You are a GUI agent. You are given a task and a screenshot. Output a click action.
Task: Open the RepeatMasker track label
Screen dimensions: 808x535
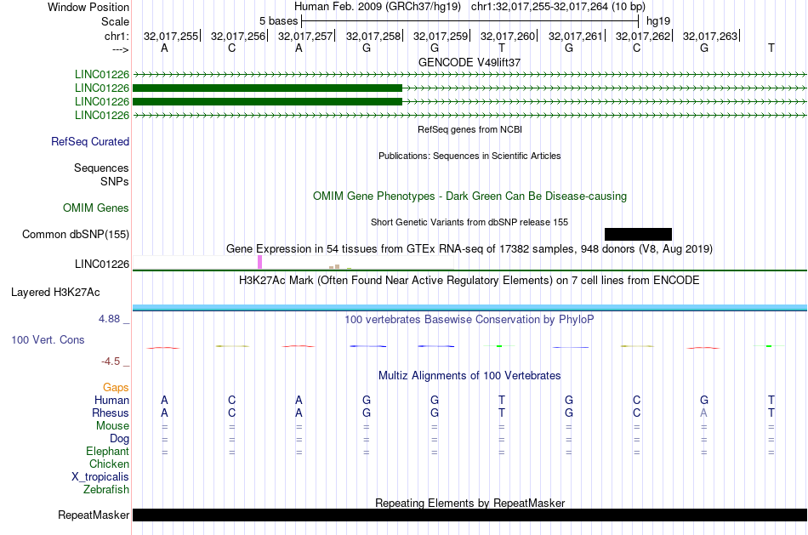94,515
